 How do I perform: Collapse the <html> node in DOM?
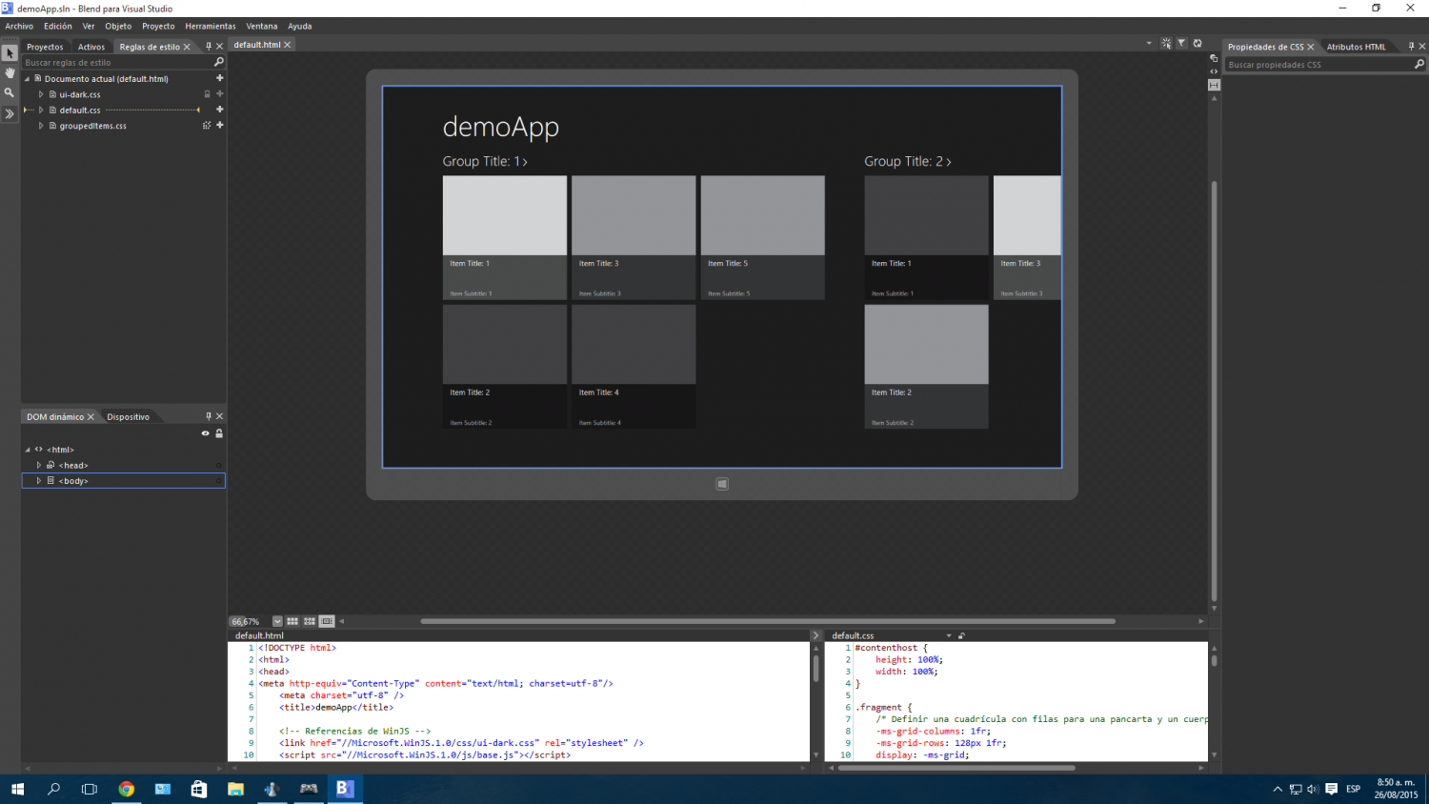point(28,450)
